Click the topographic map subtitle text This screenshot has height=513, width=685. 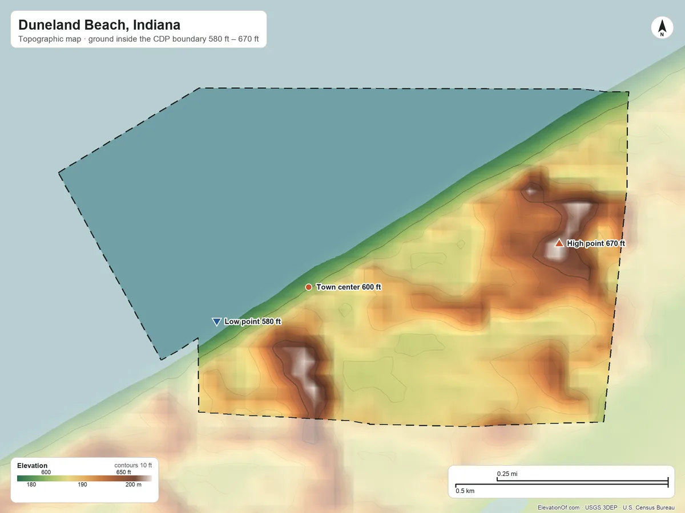pyautogui.click(x=139, y=40)
